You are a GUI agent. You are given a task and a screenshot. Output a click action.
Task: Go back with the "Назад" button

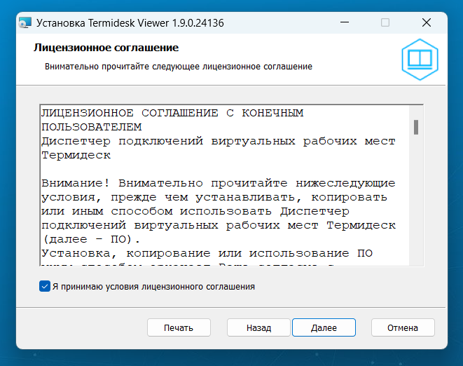258,327
